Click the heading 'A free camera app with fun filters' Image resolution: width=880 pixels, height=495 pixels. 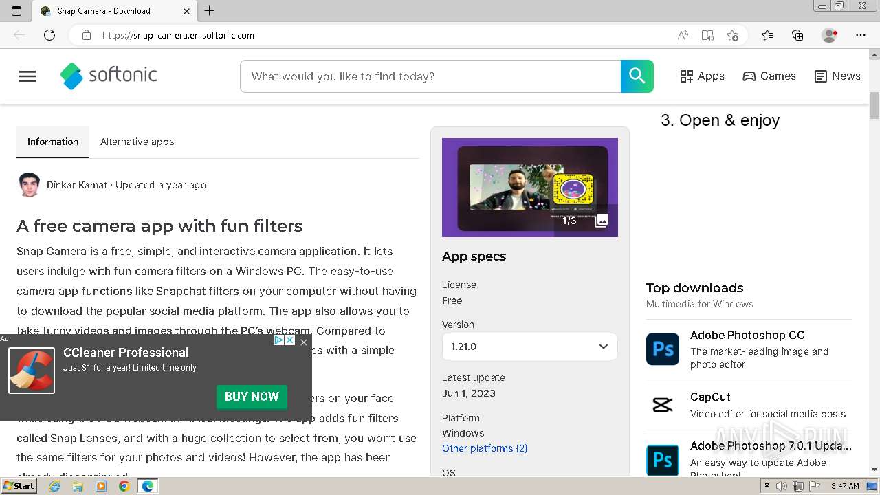click(x=159, y=226)
